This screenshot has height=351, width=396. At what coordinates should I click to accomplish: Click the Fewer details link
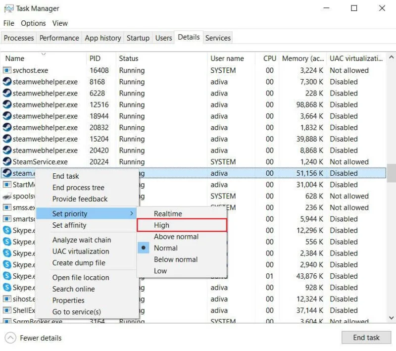point(41,338)
